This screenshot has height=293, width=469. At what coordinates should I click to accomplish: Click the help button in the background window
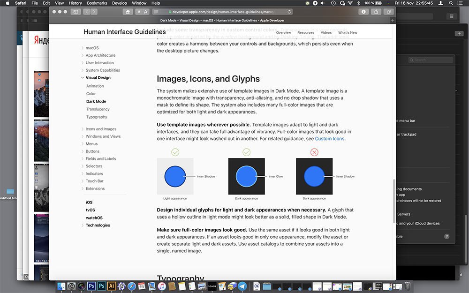[x=446, y=236]
